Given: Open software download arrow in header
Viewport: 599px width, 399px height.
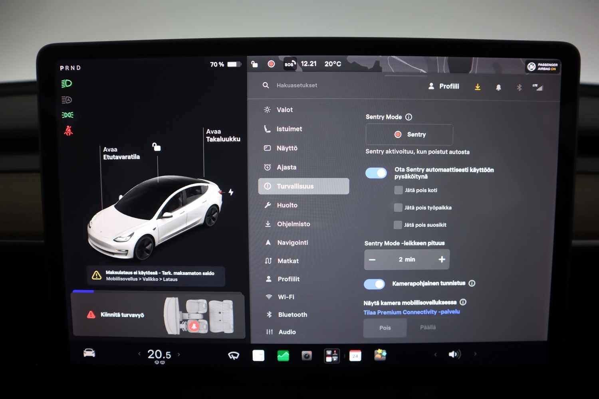Looking at the screenshot, I should tap(478, 87).
